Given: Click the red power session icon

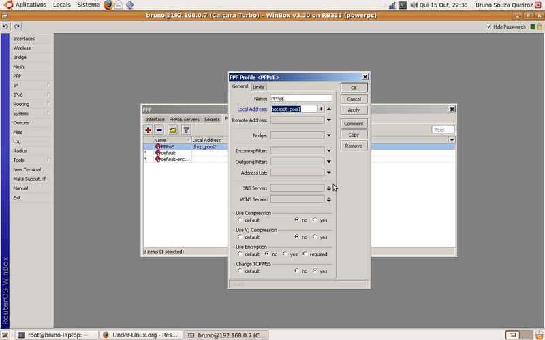Looking at the screenshot, I should [x=538, y=5].
